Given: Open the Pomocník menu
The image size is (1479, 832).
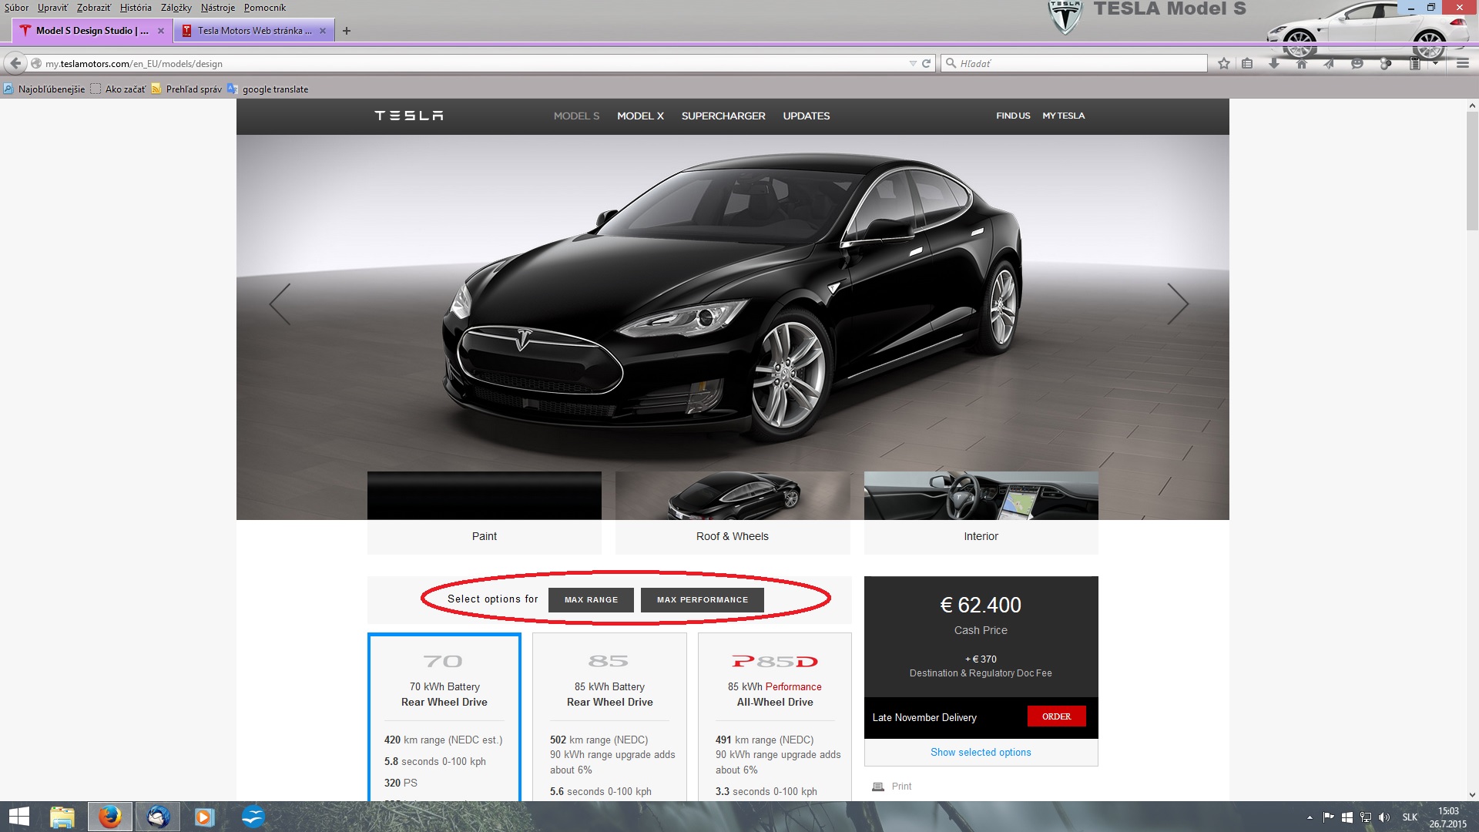Looking at the screenshot, I should (265, 8).
